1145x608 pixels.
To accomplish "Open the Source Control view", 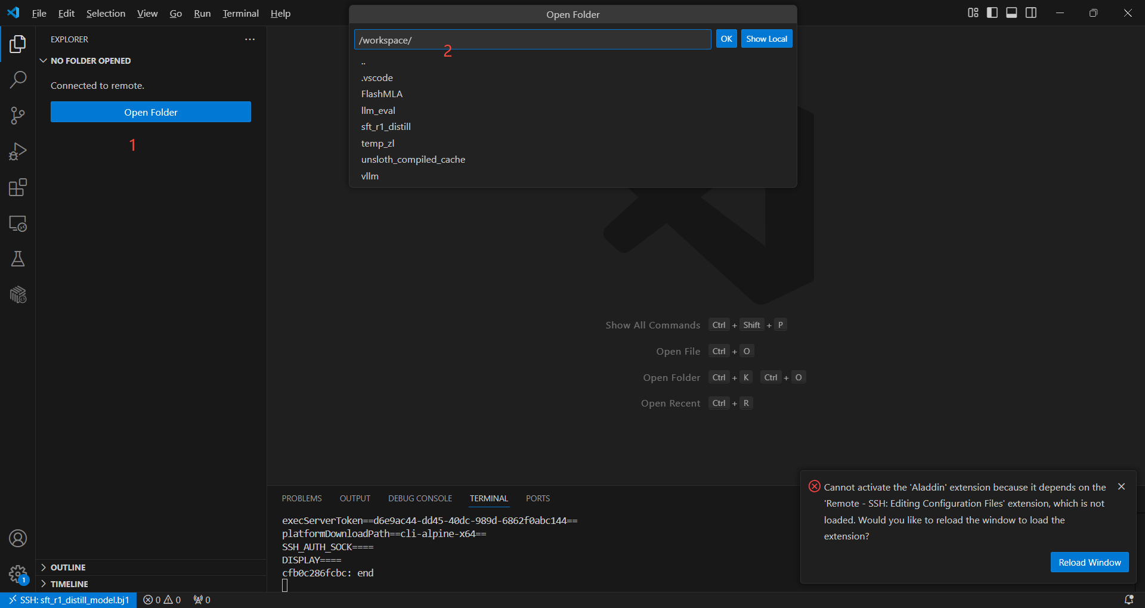I will click(18, 116).
